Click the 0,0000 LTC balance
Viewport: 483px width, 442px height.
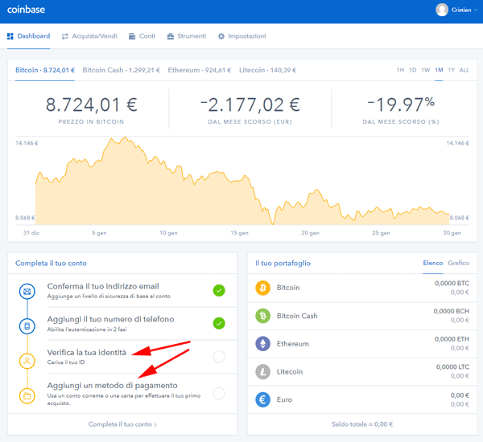pyautogui.click(x=452, y=367)
